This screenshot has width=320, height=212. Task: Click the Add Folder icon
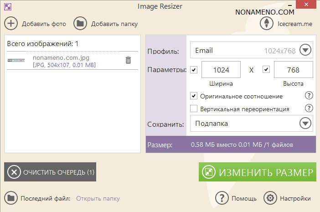(x=80, y=24)
